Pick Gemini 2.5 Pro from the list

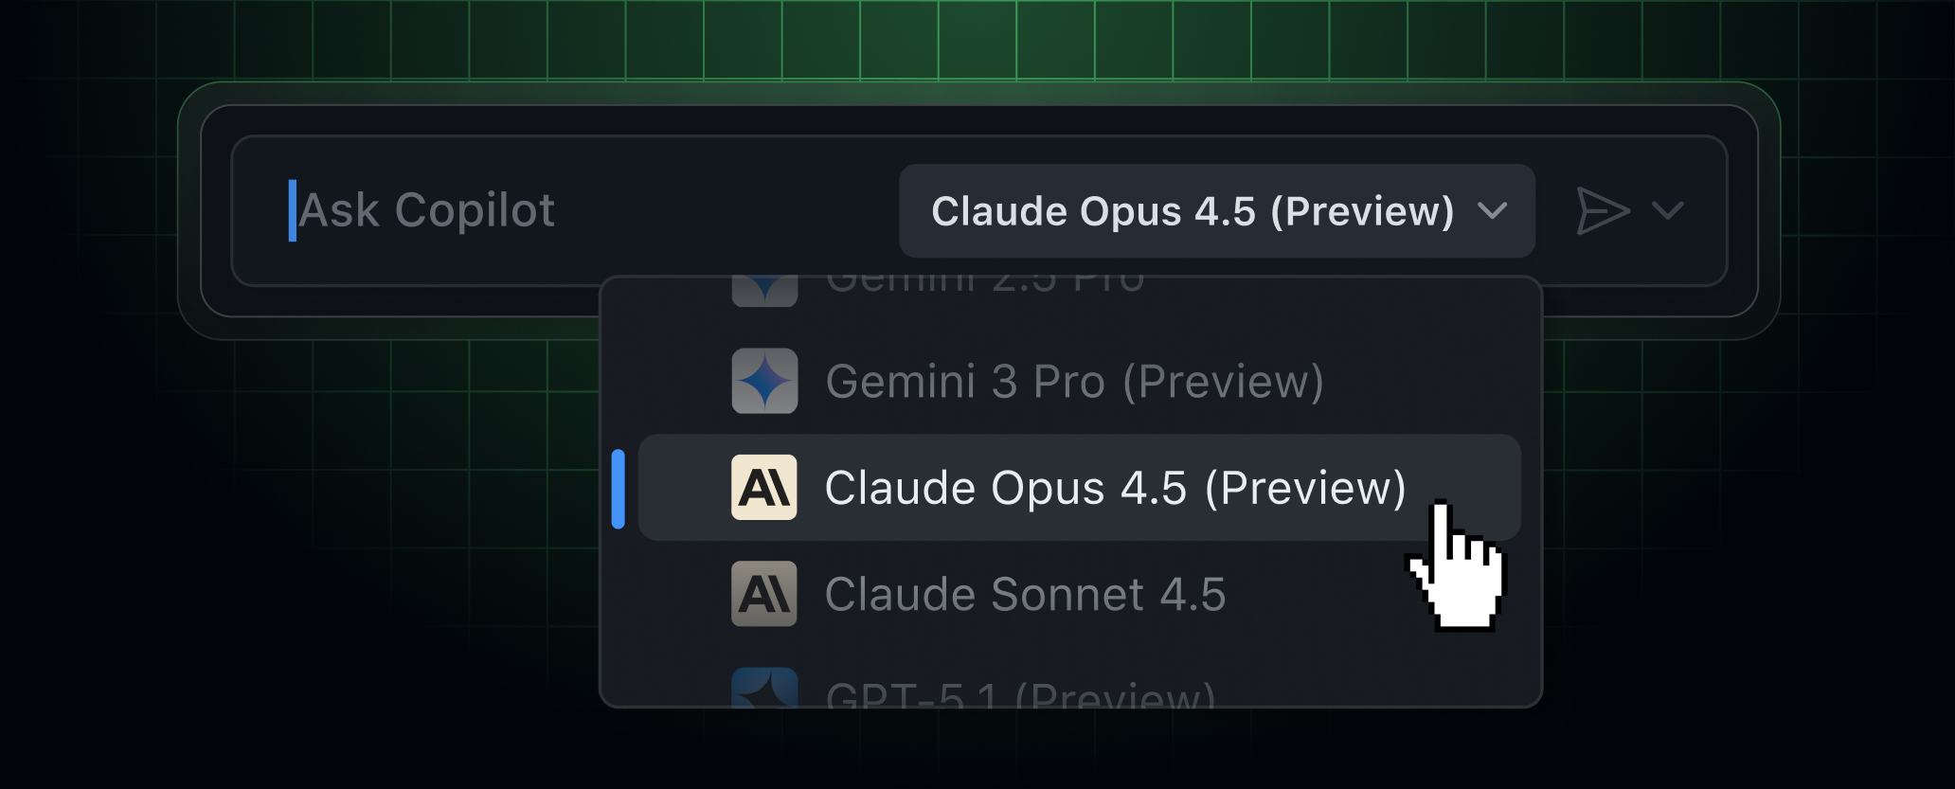[x=985, y=279]
